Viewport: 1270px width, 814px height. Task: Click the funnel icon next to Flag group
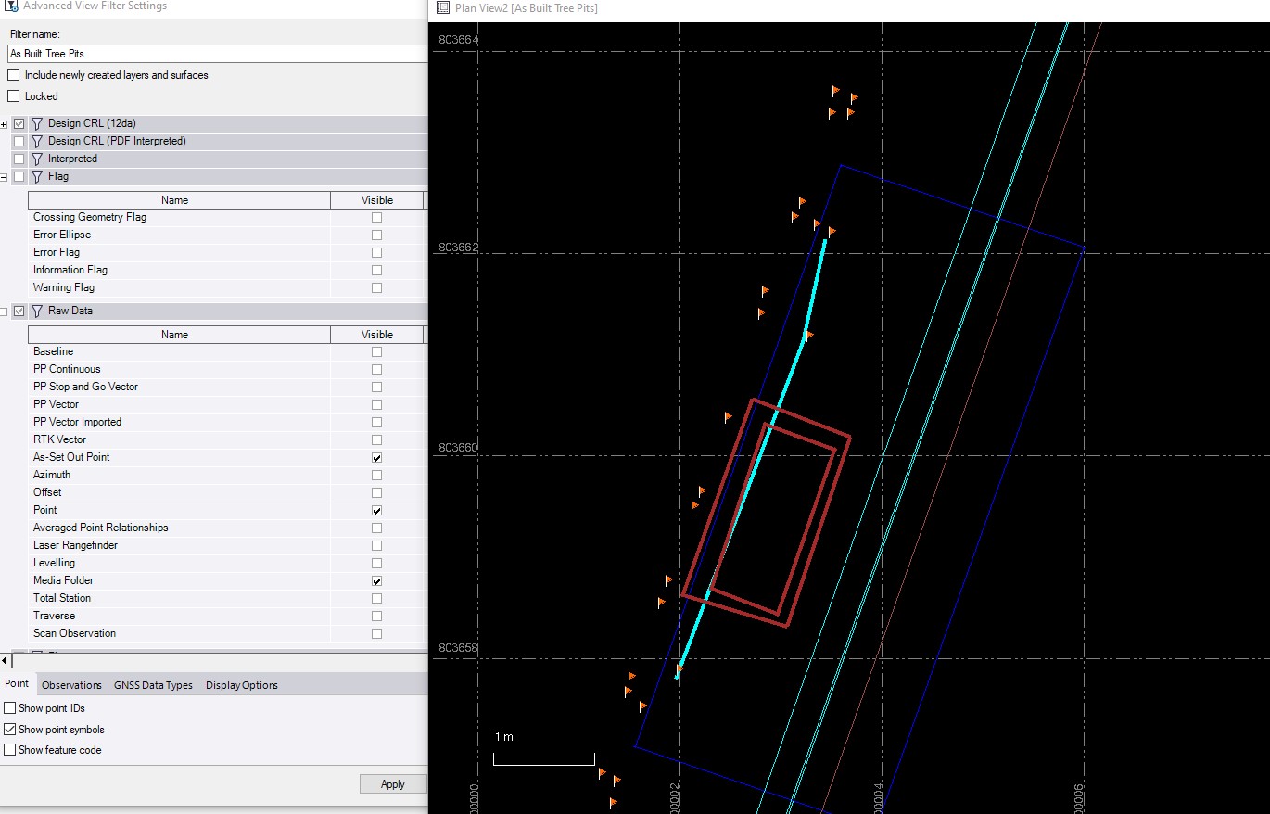(x=37, y=176)
